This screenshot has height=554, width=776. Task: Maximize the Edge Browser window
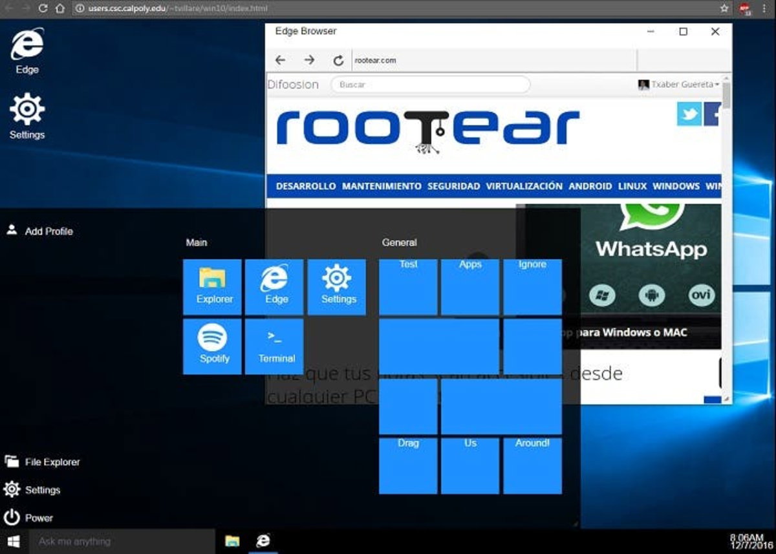(x=683, y=31)
